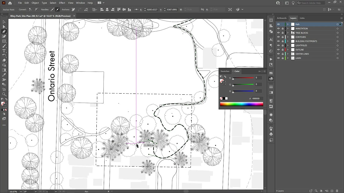Unlock the OUTLINE layer
344x193 pixels.
(282, 50)
